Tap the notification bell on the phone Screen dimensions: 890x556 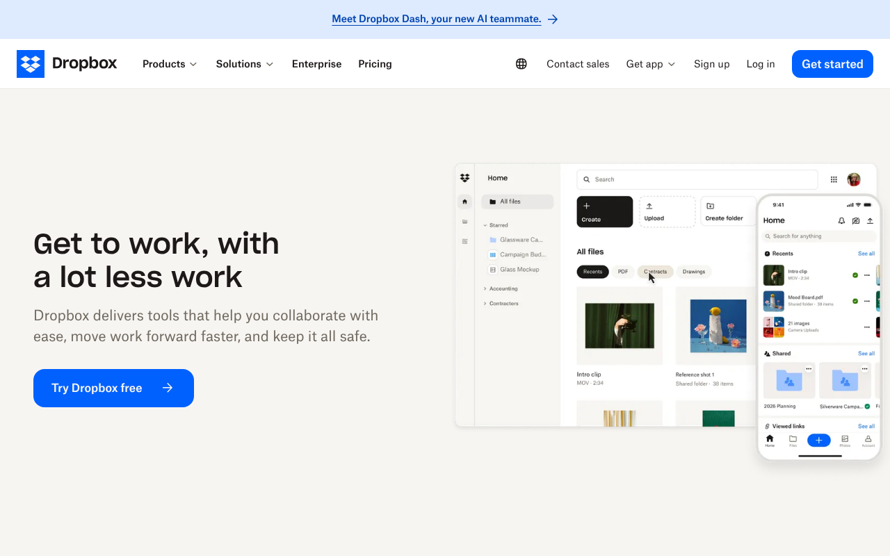pos(841,220)
